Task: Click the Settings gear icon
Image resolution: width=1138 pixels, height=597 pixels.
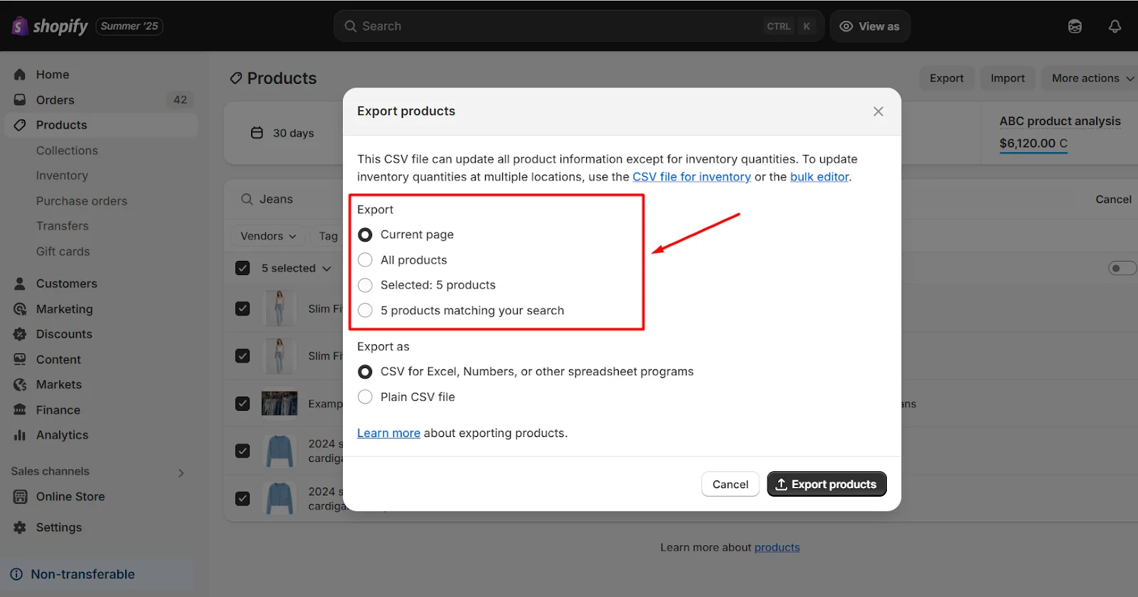Action: [x=20, y=527]
